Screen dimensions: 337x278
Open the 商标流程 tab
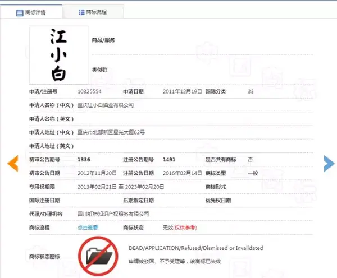(93, 12)
